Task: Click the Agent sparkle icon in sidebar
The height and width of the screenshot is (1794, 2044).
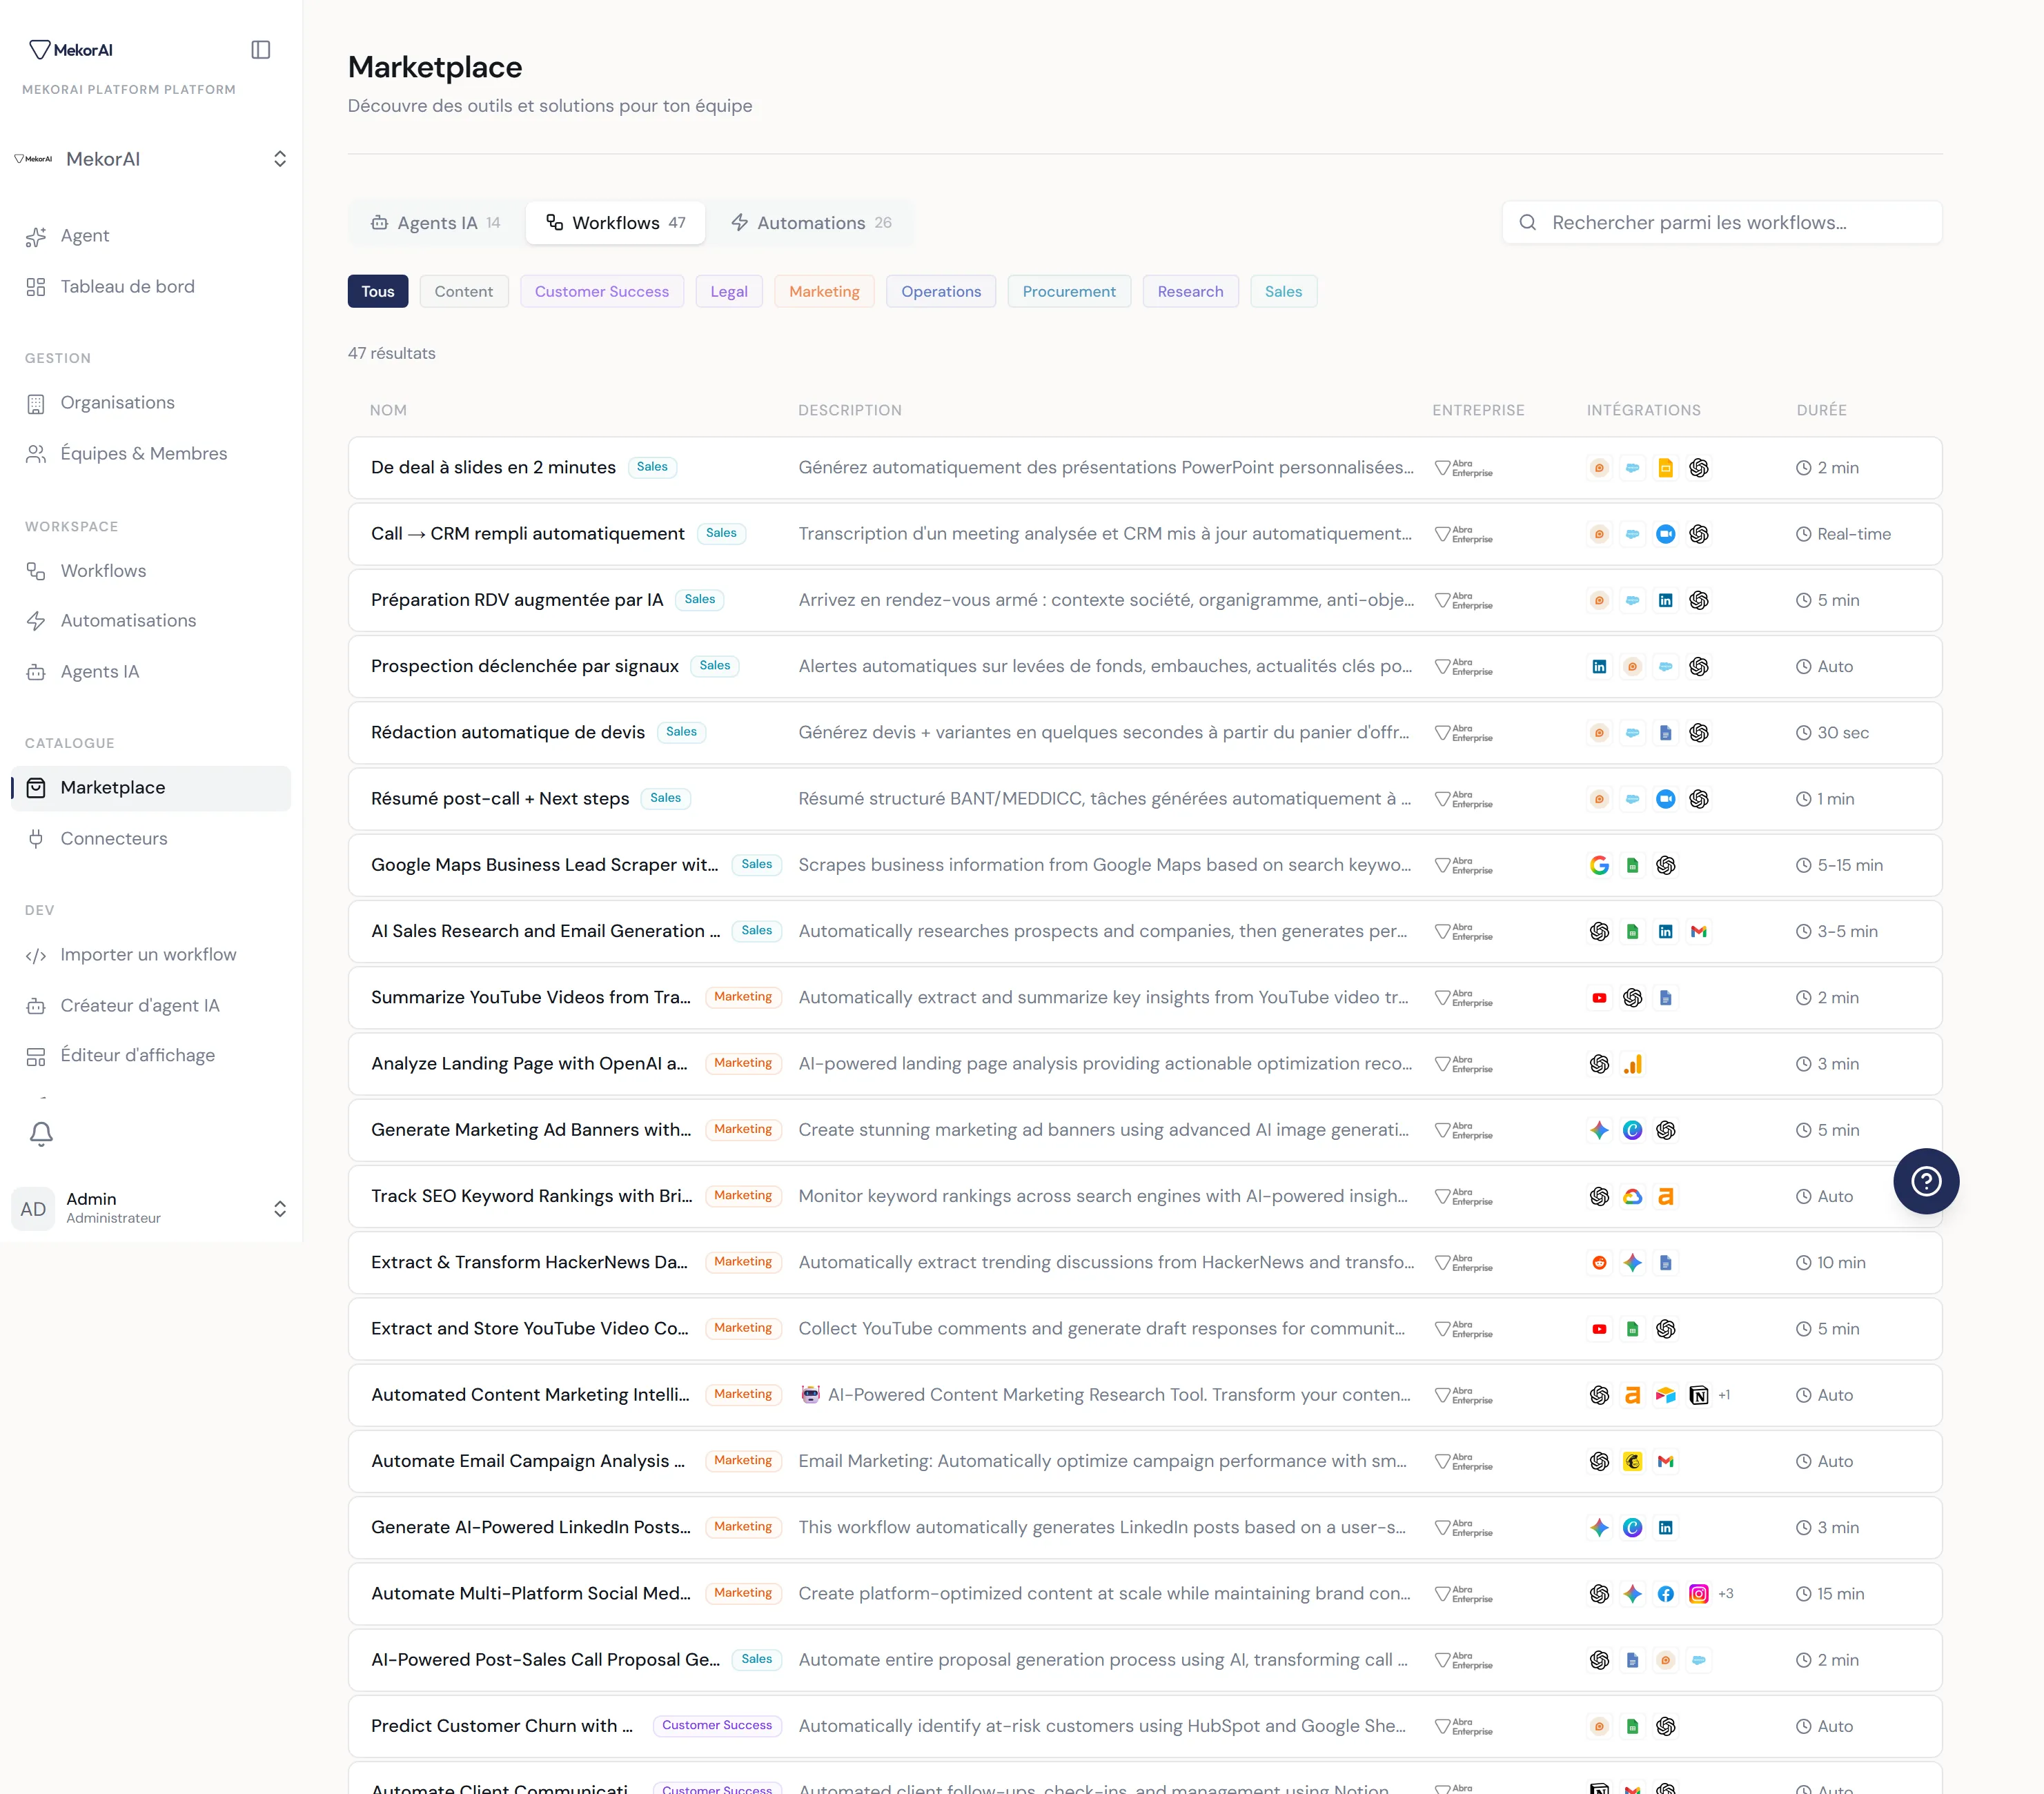Action: coord(36,236)
